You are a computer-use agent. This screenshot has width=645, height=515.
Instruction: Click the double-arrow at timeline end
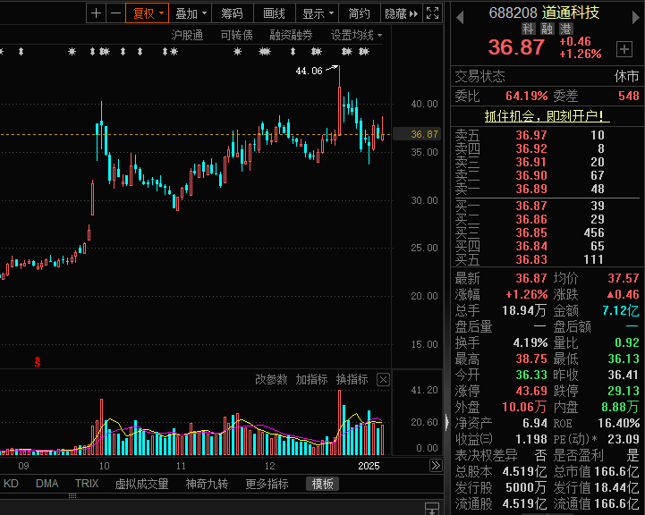[436, 466]
